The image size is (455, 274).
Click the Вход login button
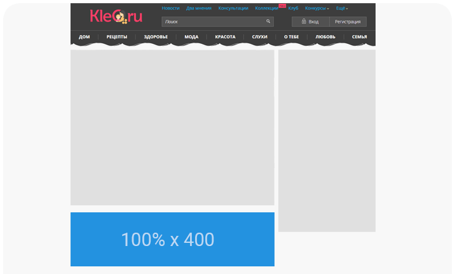(311, 22)
